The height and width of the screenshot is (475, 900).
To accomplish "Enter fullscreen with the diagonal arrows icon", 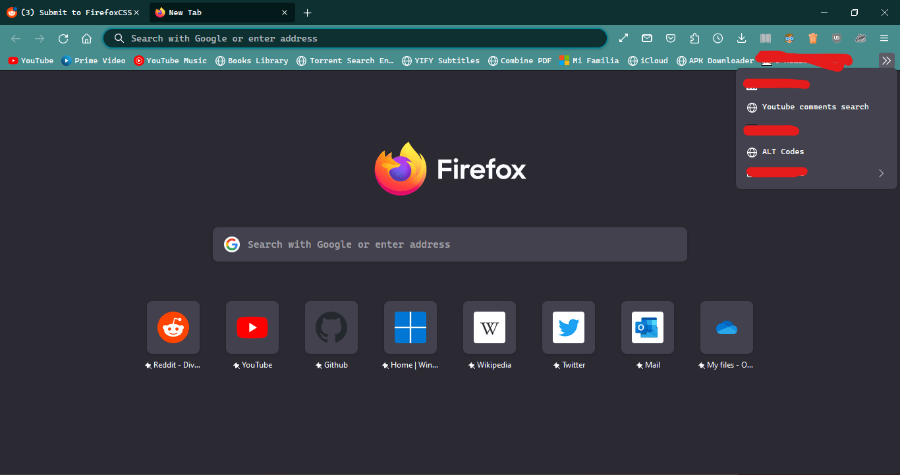I will [623, 38].
